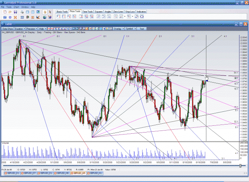Screen dimensions: 249x182
Task: Click the Volume panel label
Action: click(x=5, y=143)
